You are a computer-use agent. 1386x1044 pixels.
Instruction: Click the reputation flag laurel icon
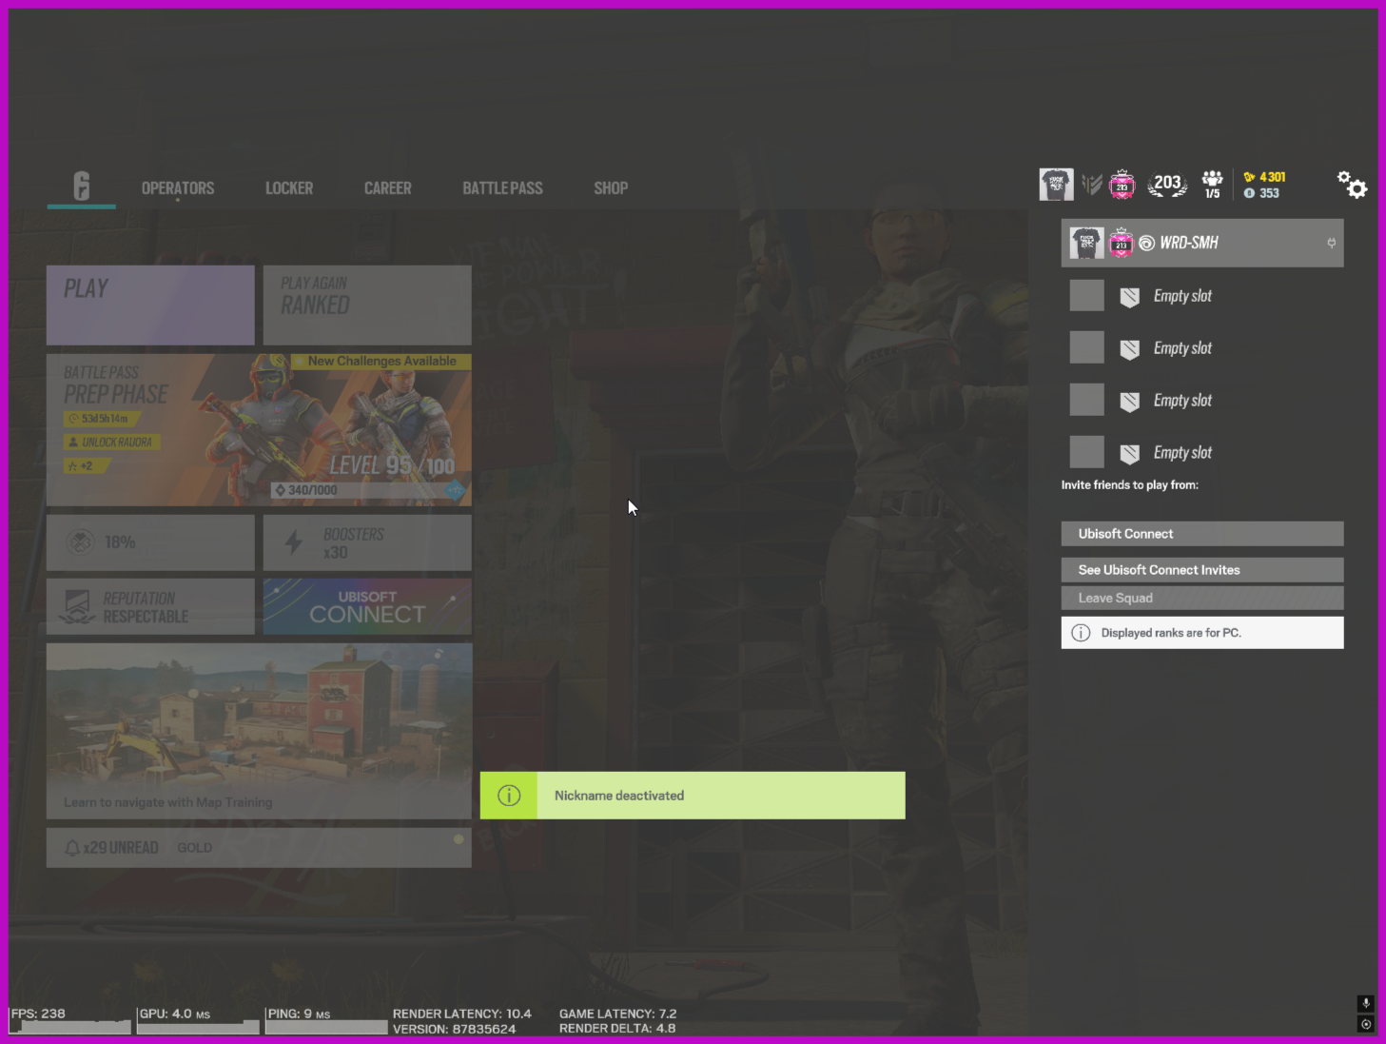(77, 607)
